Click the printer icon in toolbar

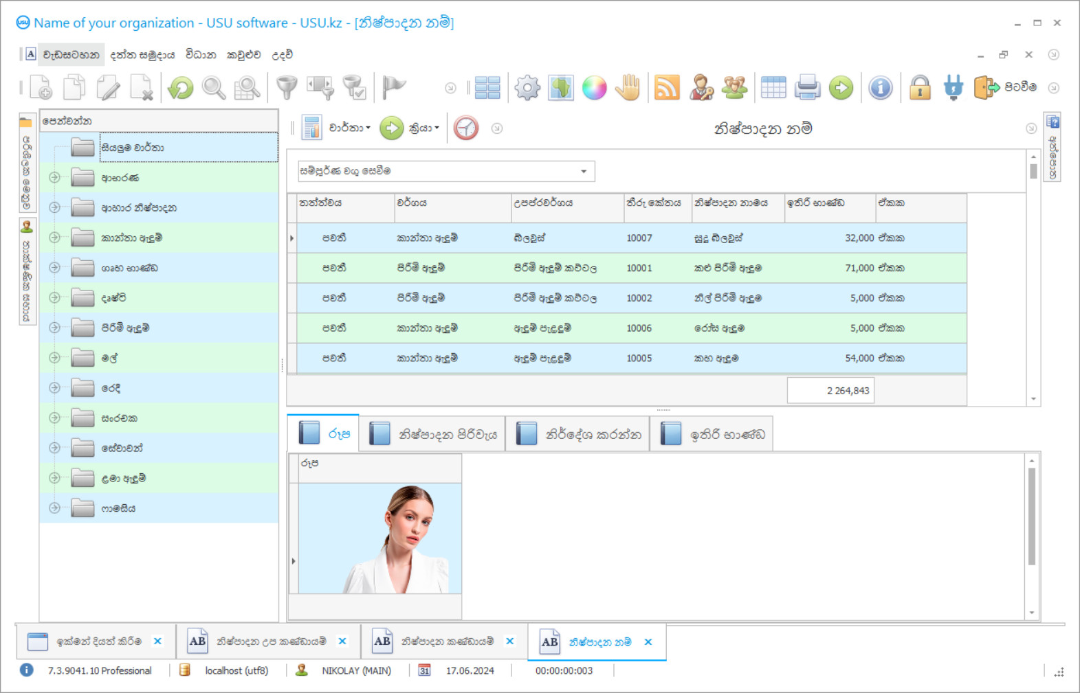click(807, 88)
